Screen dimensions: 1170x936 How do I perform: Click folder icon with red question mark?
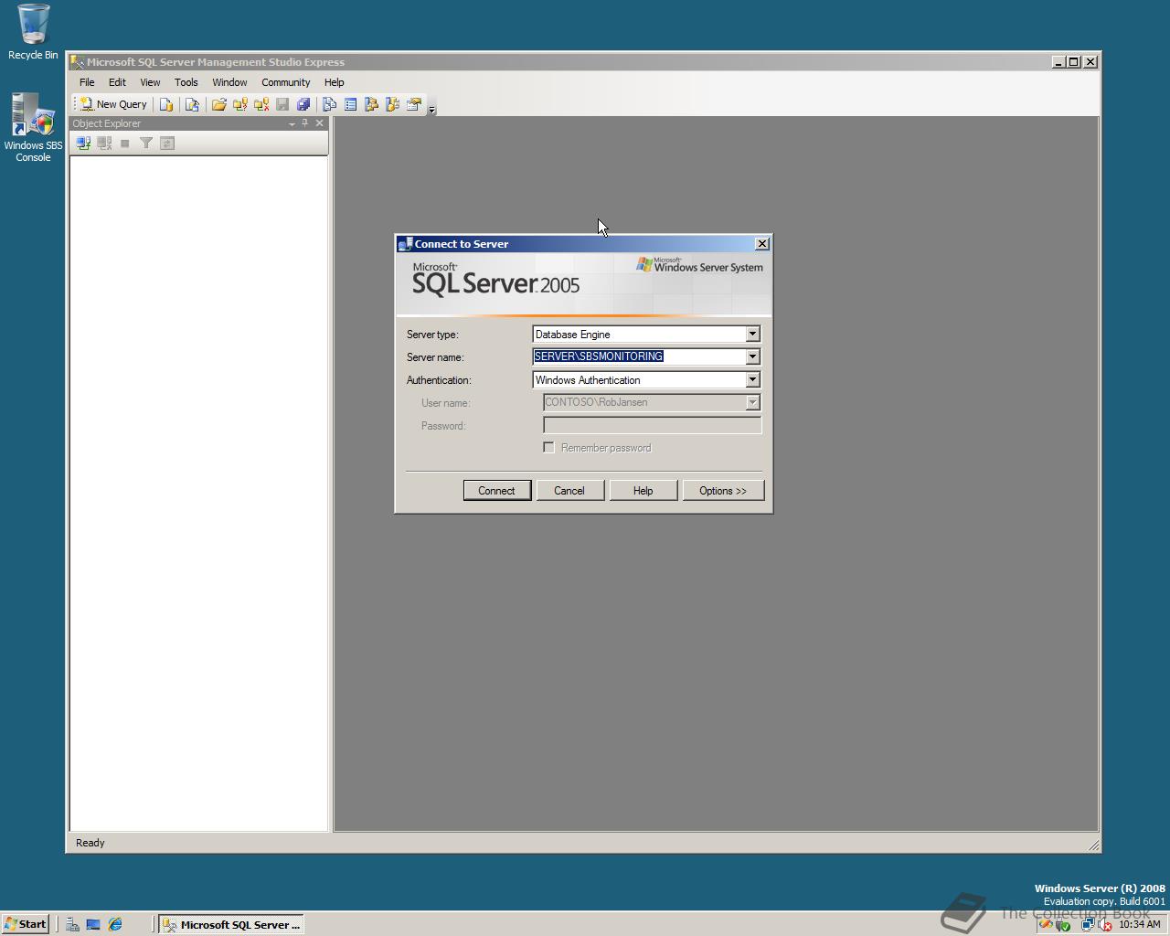[240, 104]
